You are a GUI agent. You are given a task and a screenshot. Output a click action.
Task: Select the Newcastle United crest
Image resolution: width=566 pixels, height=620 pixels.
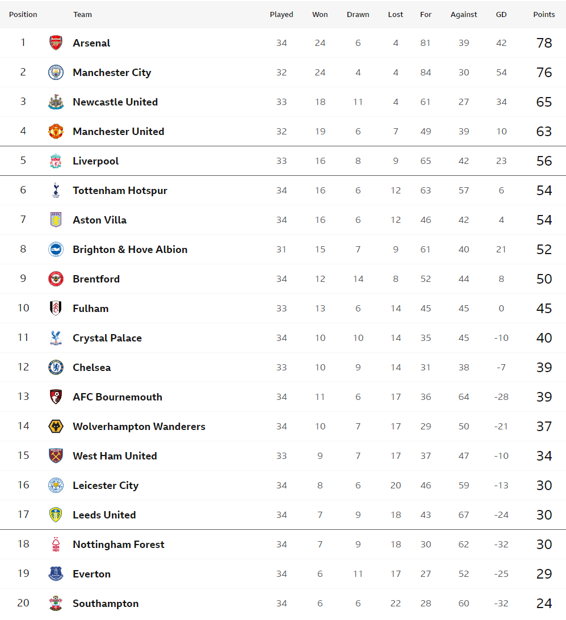tap(56, 102)
